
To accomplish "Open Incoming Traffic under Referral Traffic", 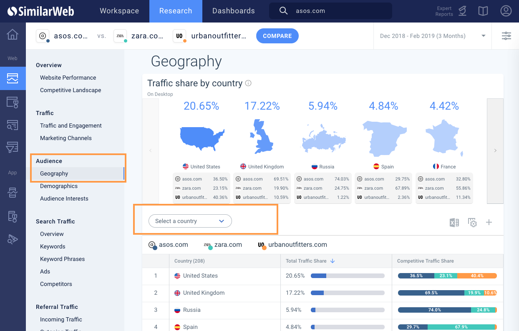I will click(x=61, y=319).
